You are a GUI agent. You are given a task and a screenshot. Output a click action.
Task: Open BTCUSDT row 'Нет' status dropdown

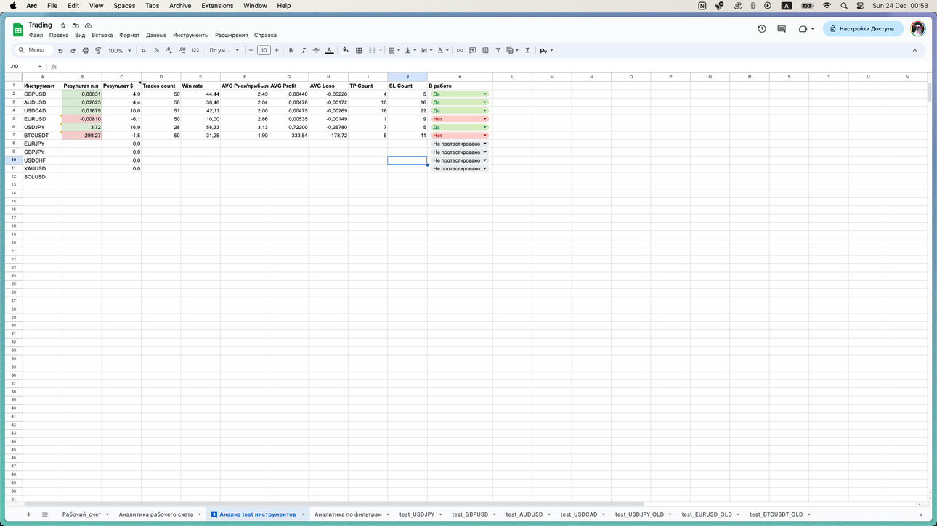(x=485, y=136)
